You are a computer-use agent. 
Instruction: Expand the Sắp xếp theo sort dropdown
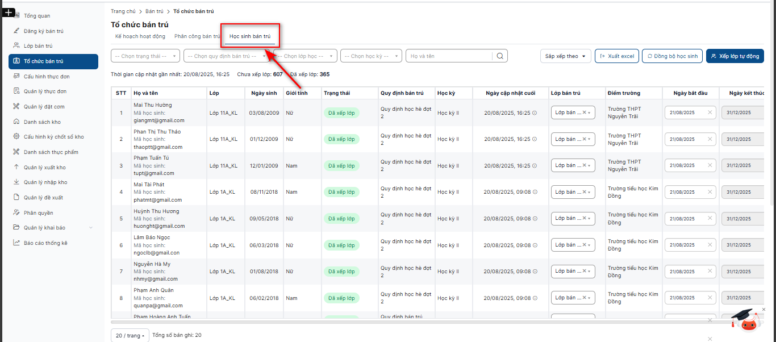(565, 56)
